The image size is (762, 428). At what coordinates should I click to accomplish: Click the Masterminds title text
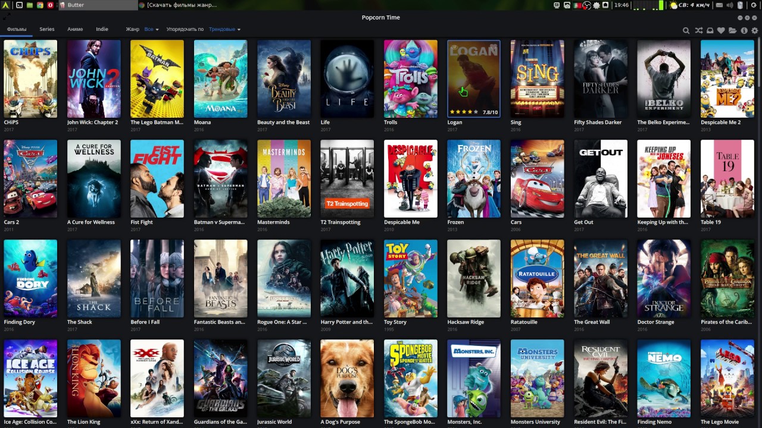(x=273, y=222)
